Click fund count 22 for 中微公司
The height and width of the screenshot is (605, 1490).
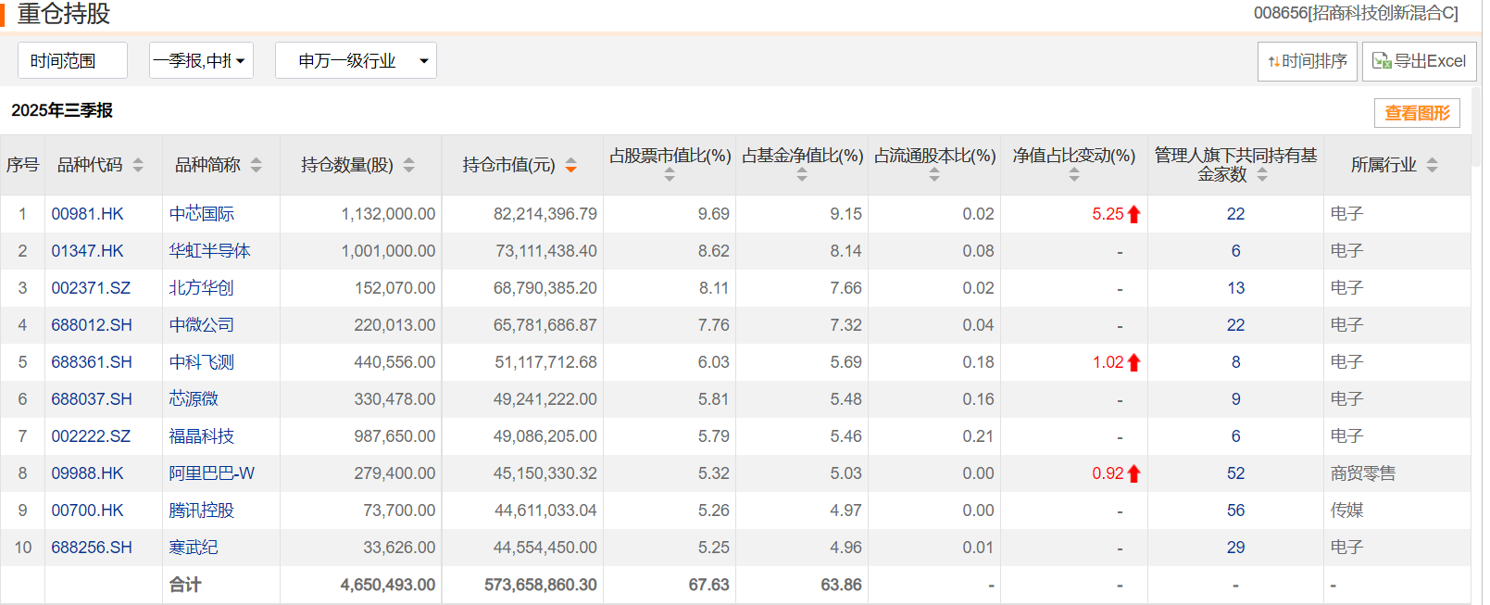click(x=1235, y=325)
